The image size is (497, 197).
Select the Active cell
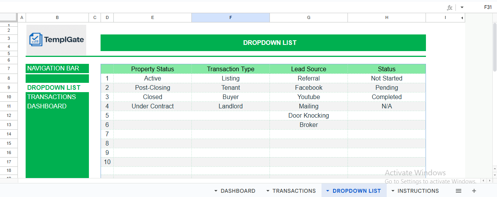pyautogui.click(x=153, y=78)
